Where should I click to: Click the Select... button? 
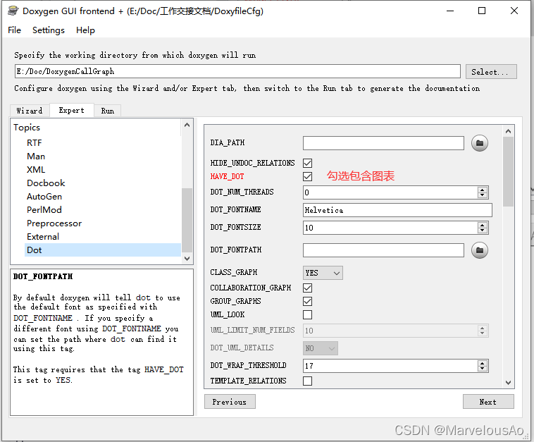pos(491,72)
